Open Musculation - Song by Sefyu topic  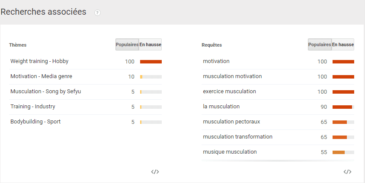tap(46, 91)
